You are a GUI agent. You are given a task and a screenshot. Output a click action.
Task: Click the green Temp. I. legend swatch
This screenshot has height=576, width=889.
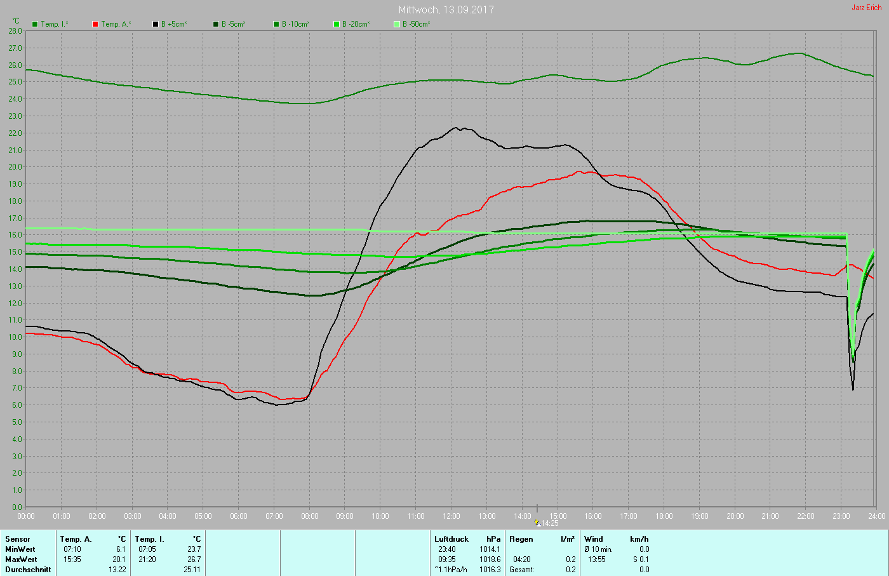(x=35, y=24)
